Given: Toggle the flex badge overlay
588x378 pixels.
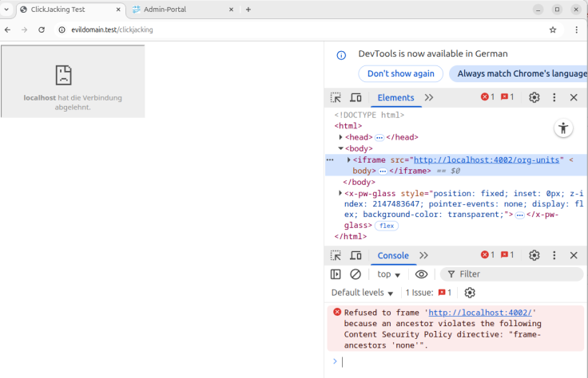Looking at the screenshot, I should click(x=387, y=226).
